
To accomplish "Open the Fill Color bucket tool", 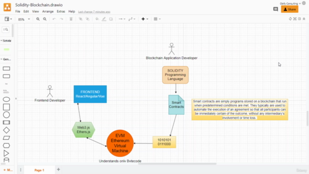I will pyautogui.click(x=97, y=19).
